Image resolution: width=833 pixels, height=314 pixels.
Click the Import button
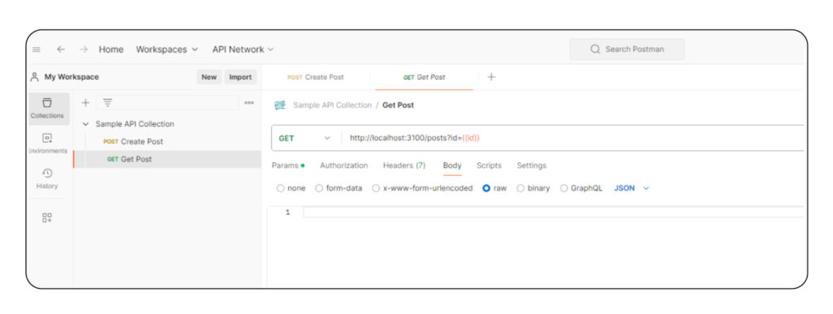click(240, 77)
